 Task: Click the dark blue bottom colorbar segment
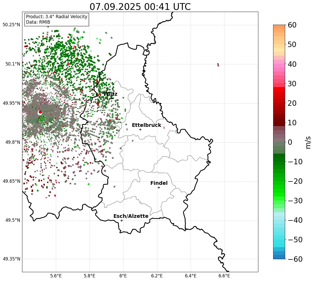(279, 257)
